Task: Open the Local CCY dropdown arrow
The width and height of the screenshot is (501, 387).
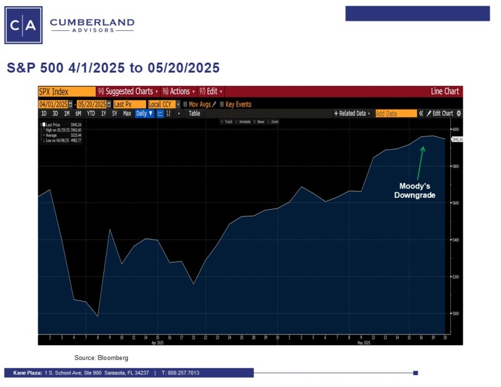Action: pyautogui.click(x=178, y=105)
